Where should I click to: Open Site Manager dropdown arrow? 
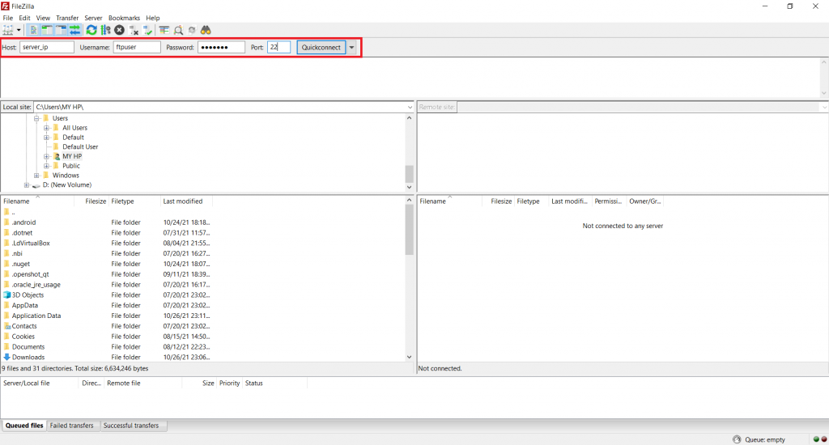19,30
